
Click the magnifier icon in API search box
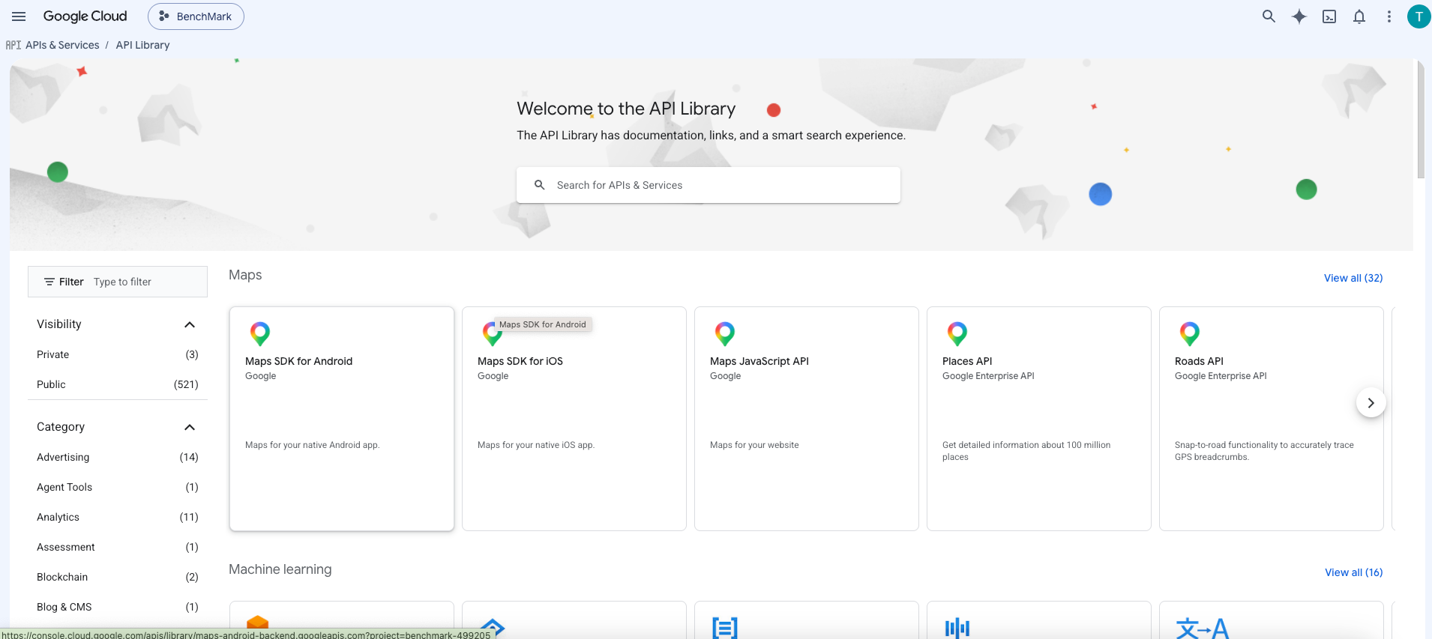[x=539, y=185]
